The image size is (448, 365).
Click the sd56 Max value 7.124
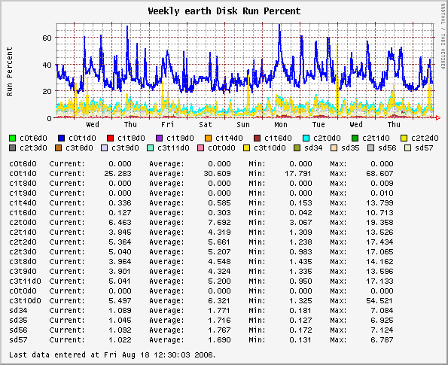382,330
